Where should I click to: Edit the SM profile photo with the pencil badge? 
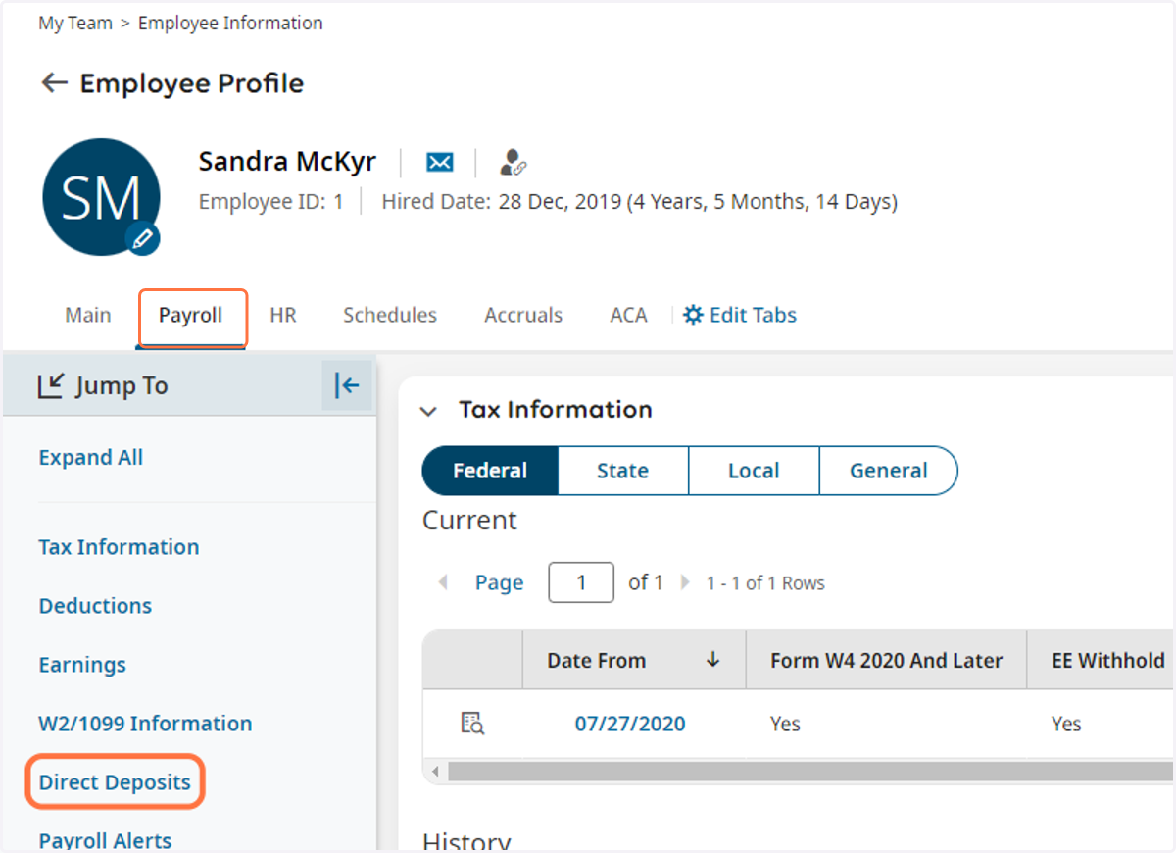point(143,238)
